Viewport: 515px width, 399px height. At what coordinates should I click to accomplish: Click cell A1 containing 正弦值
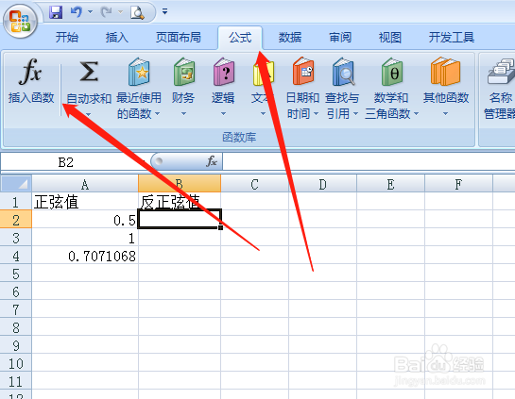[x=85, y=202]
